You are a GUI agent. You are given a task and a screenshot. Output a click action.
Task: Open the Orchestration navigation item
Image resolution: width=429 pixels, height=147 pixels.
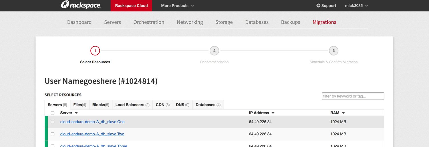click(x=149, y=22)
